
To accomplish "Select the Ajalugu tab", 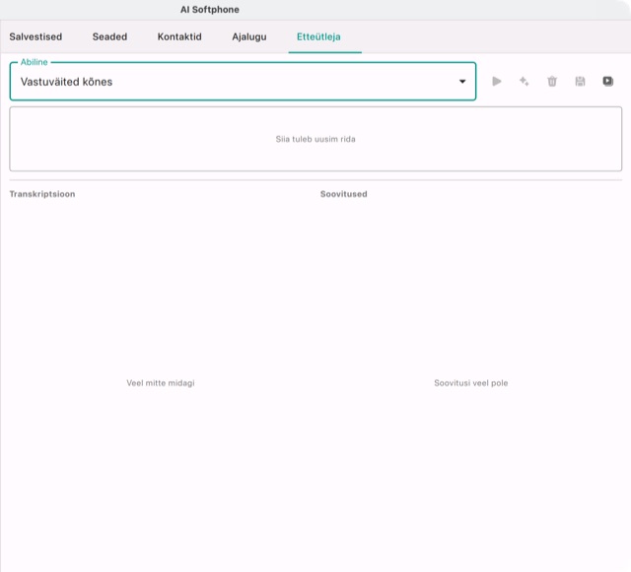I will 249,36.
